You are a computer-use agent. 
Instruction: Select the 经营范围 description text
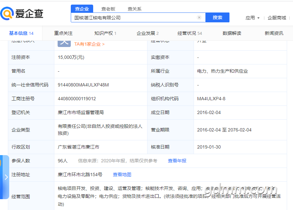click(x=169, y=197)
